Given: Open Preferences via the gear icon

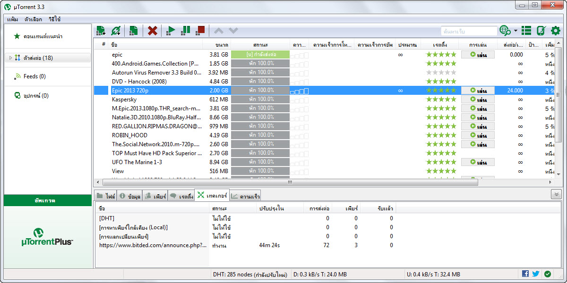Looking at the screenshot, I should pos(556,31).
